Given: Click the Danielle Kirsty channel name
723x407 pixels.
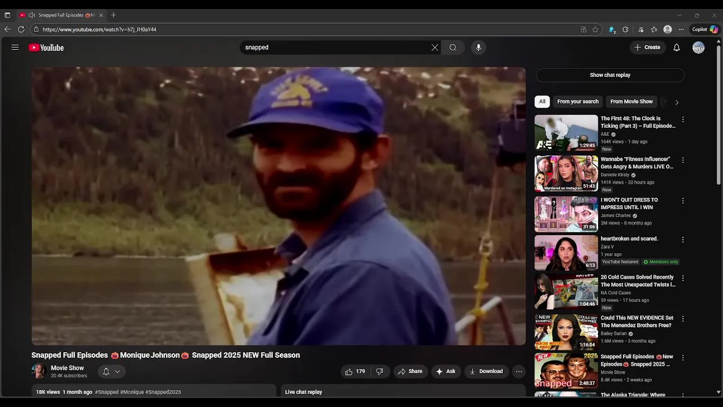Looking at the screenshot, I should coord(615,175).
